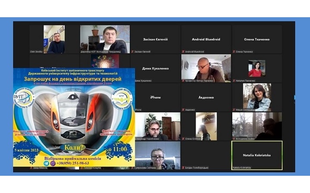Select професор Віктор Ткаченко's video tile
This screenshot has width=310, height=193.
coord(206,68)
